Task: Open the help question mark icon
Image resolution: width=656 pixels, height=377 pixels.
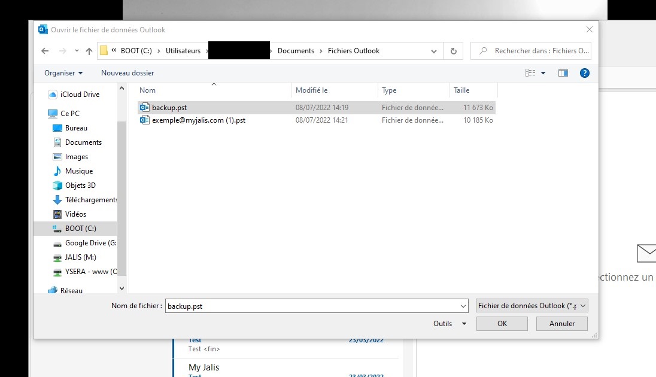Action: coord(585,73)
